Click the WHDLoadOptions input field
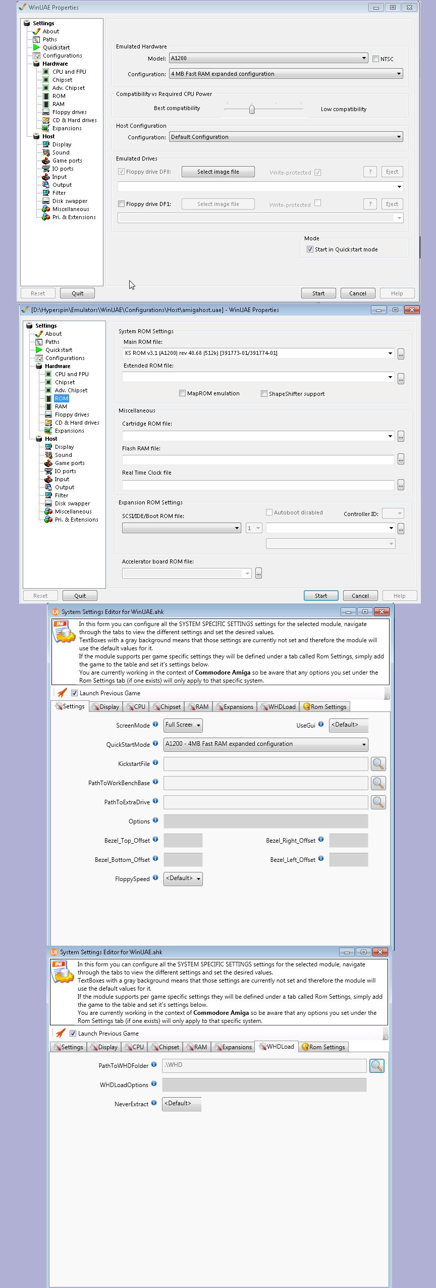This screenshot has width=436, height=1288. [x=264, y=1085]
